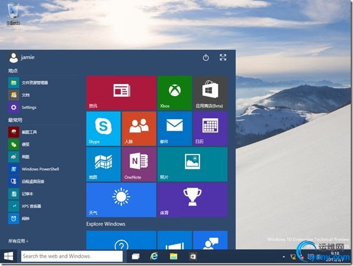The image size is (353, 266).
Task: Open the Recycle Bin desktop icon
Action: (x=13, y=14)
